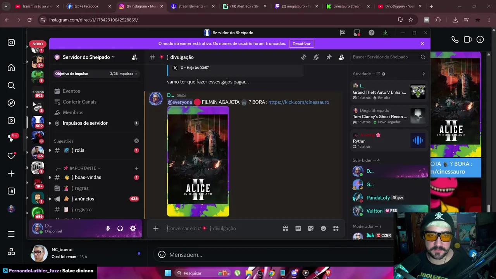The image size is (496, 279).
Task: Show pinned messages in Discord
Action: point(329,57)
